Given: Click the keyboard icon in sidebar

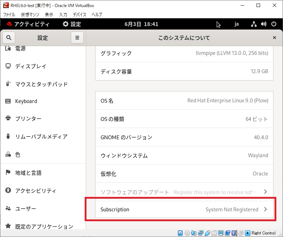Looking at the screenshot, I should (x=8, y=101).
